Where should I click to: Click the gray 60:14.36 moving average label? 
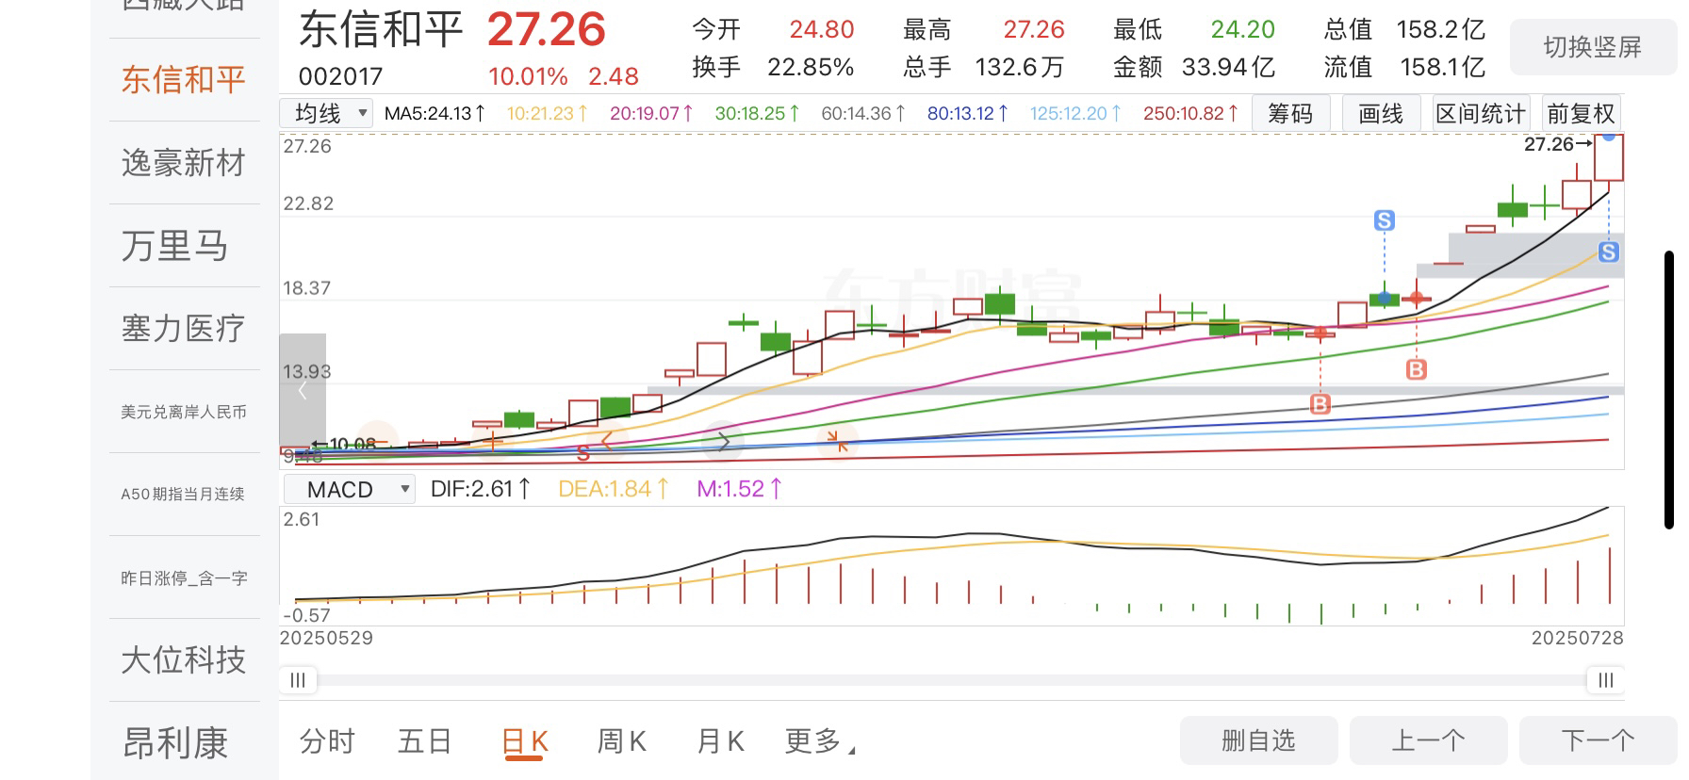(x=863, y=114)
